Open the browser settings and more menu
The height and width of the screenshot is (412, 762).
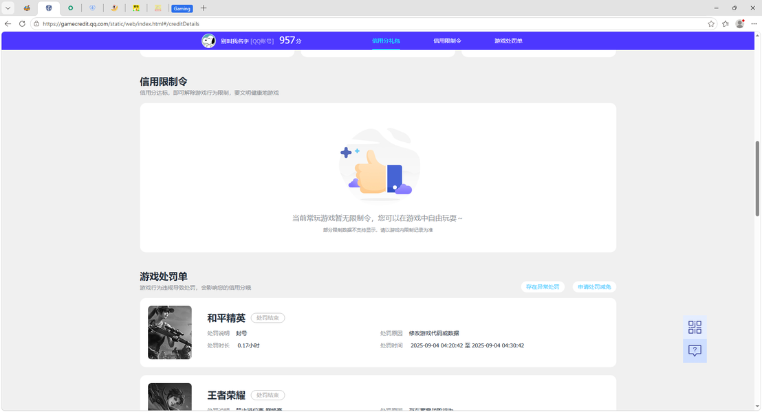[x=754, y=24]
